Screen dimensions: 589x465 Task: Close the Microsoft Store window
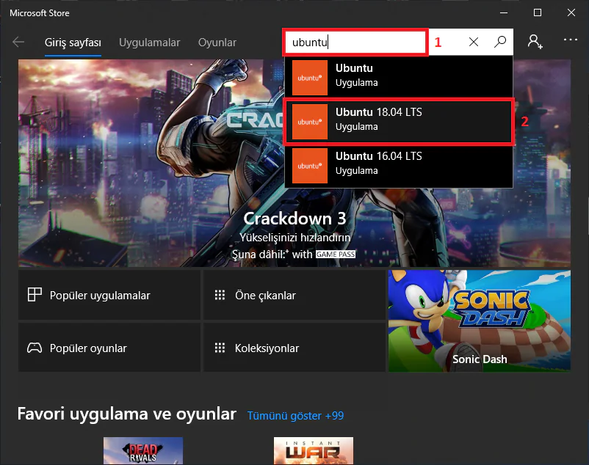click(x=571, y=12)
